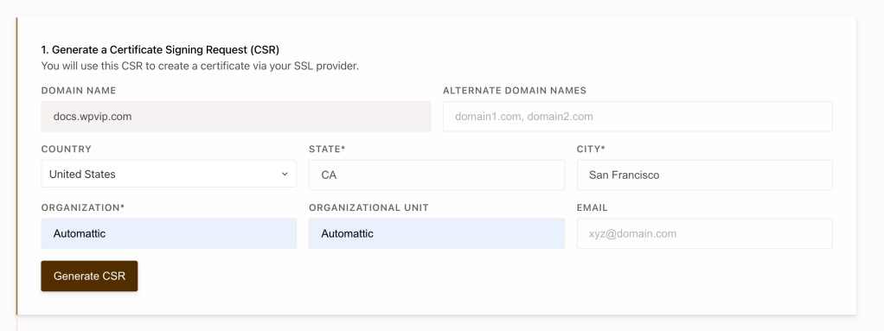Click the ORGANIZATION* label

(83, 207)
